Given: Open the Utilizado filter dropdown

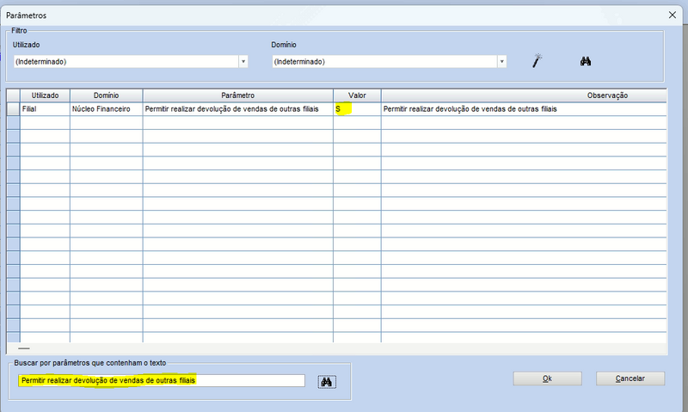Looking at the screenshot, I should [243, 62].
